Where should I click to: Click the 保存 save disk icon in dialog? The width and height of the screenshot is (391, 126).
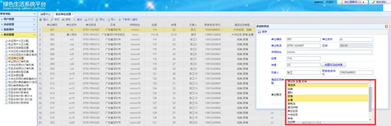259,32
